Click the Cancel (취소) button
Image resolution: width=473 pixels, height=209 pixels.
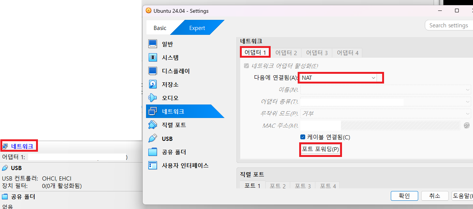pos(435,196)
